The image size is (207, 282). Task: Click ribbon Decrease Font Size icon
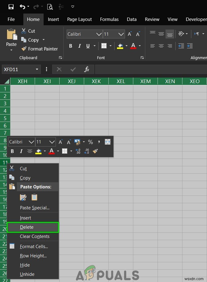tap(138, 34)
